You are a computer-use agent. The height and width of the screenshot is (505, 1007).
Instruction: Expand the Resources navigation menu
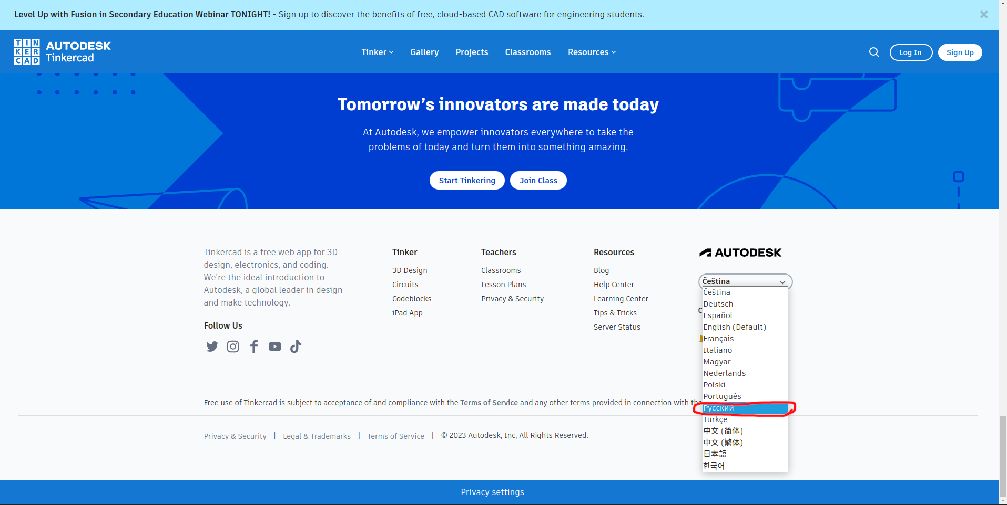pyautogui.click(x=592, y=52)
